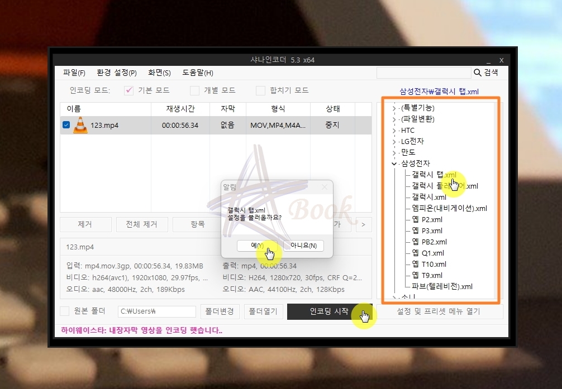This screenshot has height=389, width=562.
Task: Close the 샤나인코더 window
Action: pyautogui.click(x=502, y=60)
